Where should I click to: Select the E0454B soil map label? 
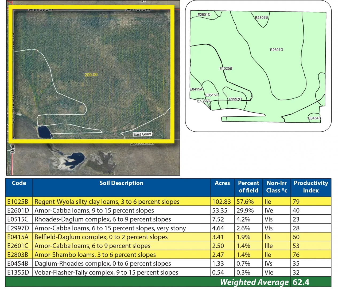[x=314, y=118]
